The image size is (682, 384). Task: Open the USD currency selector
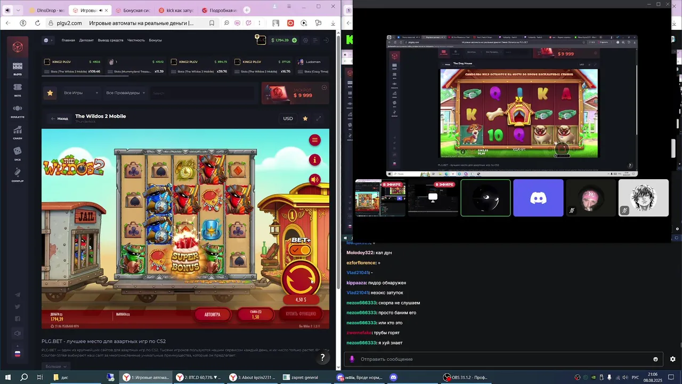click(288, 118)
